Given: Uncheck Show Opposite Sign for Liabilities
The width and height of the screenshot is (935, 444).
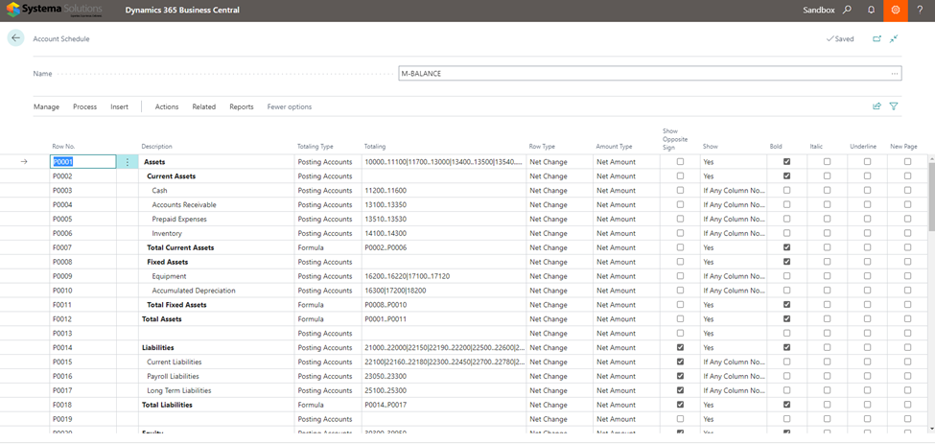Looking at the screenshot, I should [681, 347].
